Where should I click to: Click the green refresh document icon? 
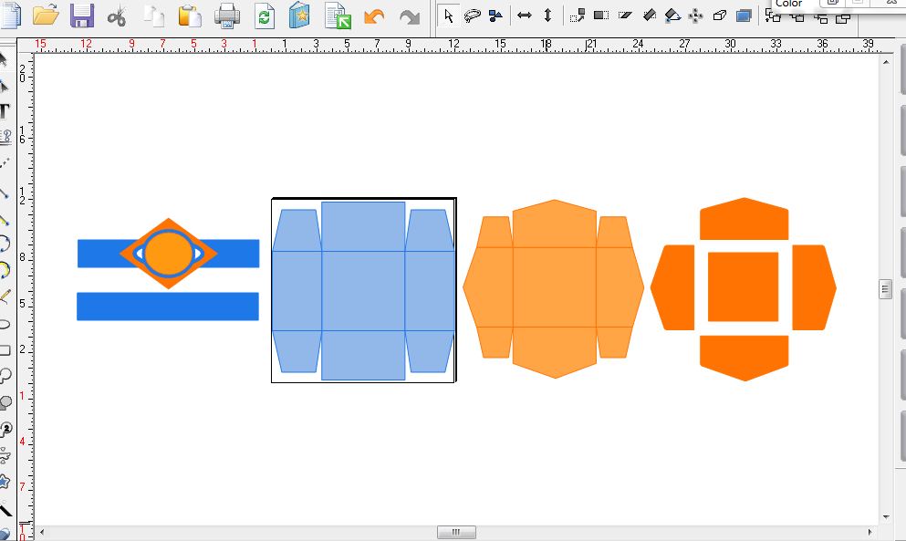(265, 16)
